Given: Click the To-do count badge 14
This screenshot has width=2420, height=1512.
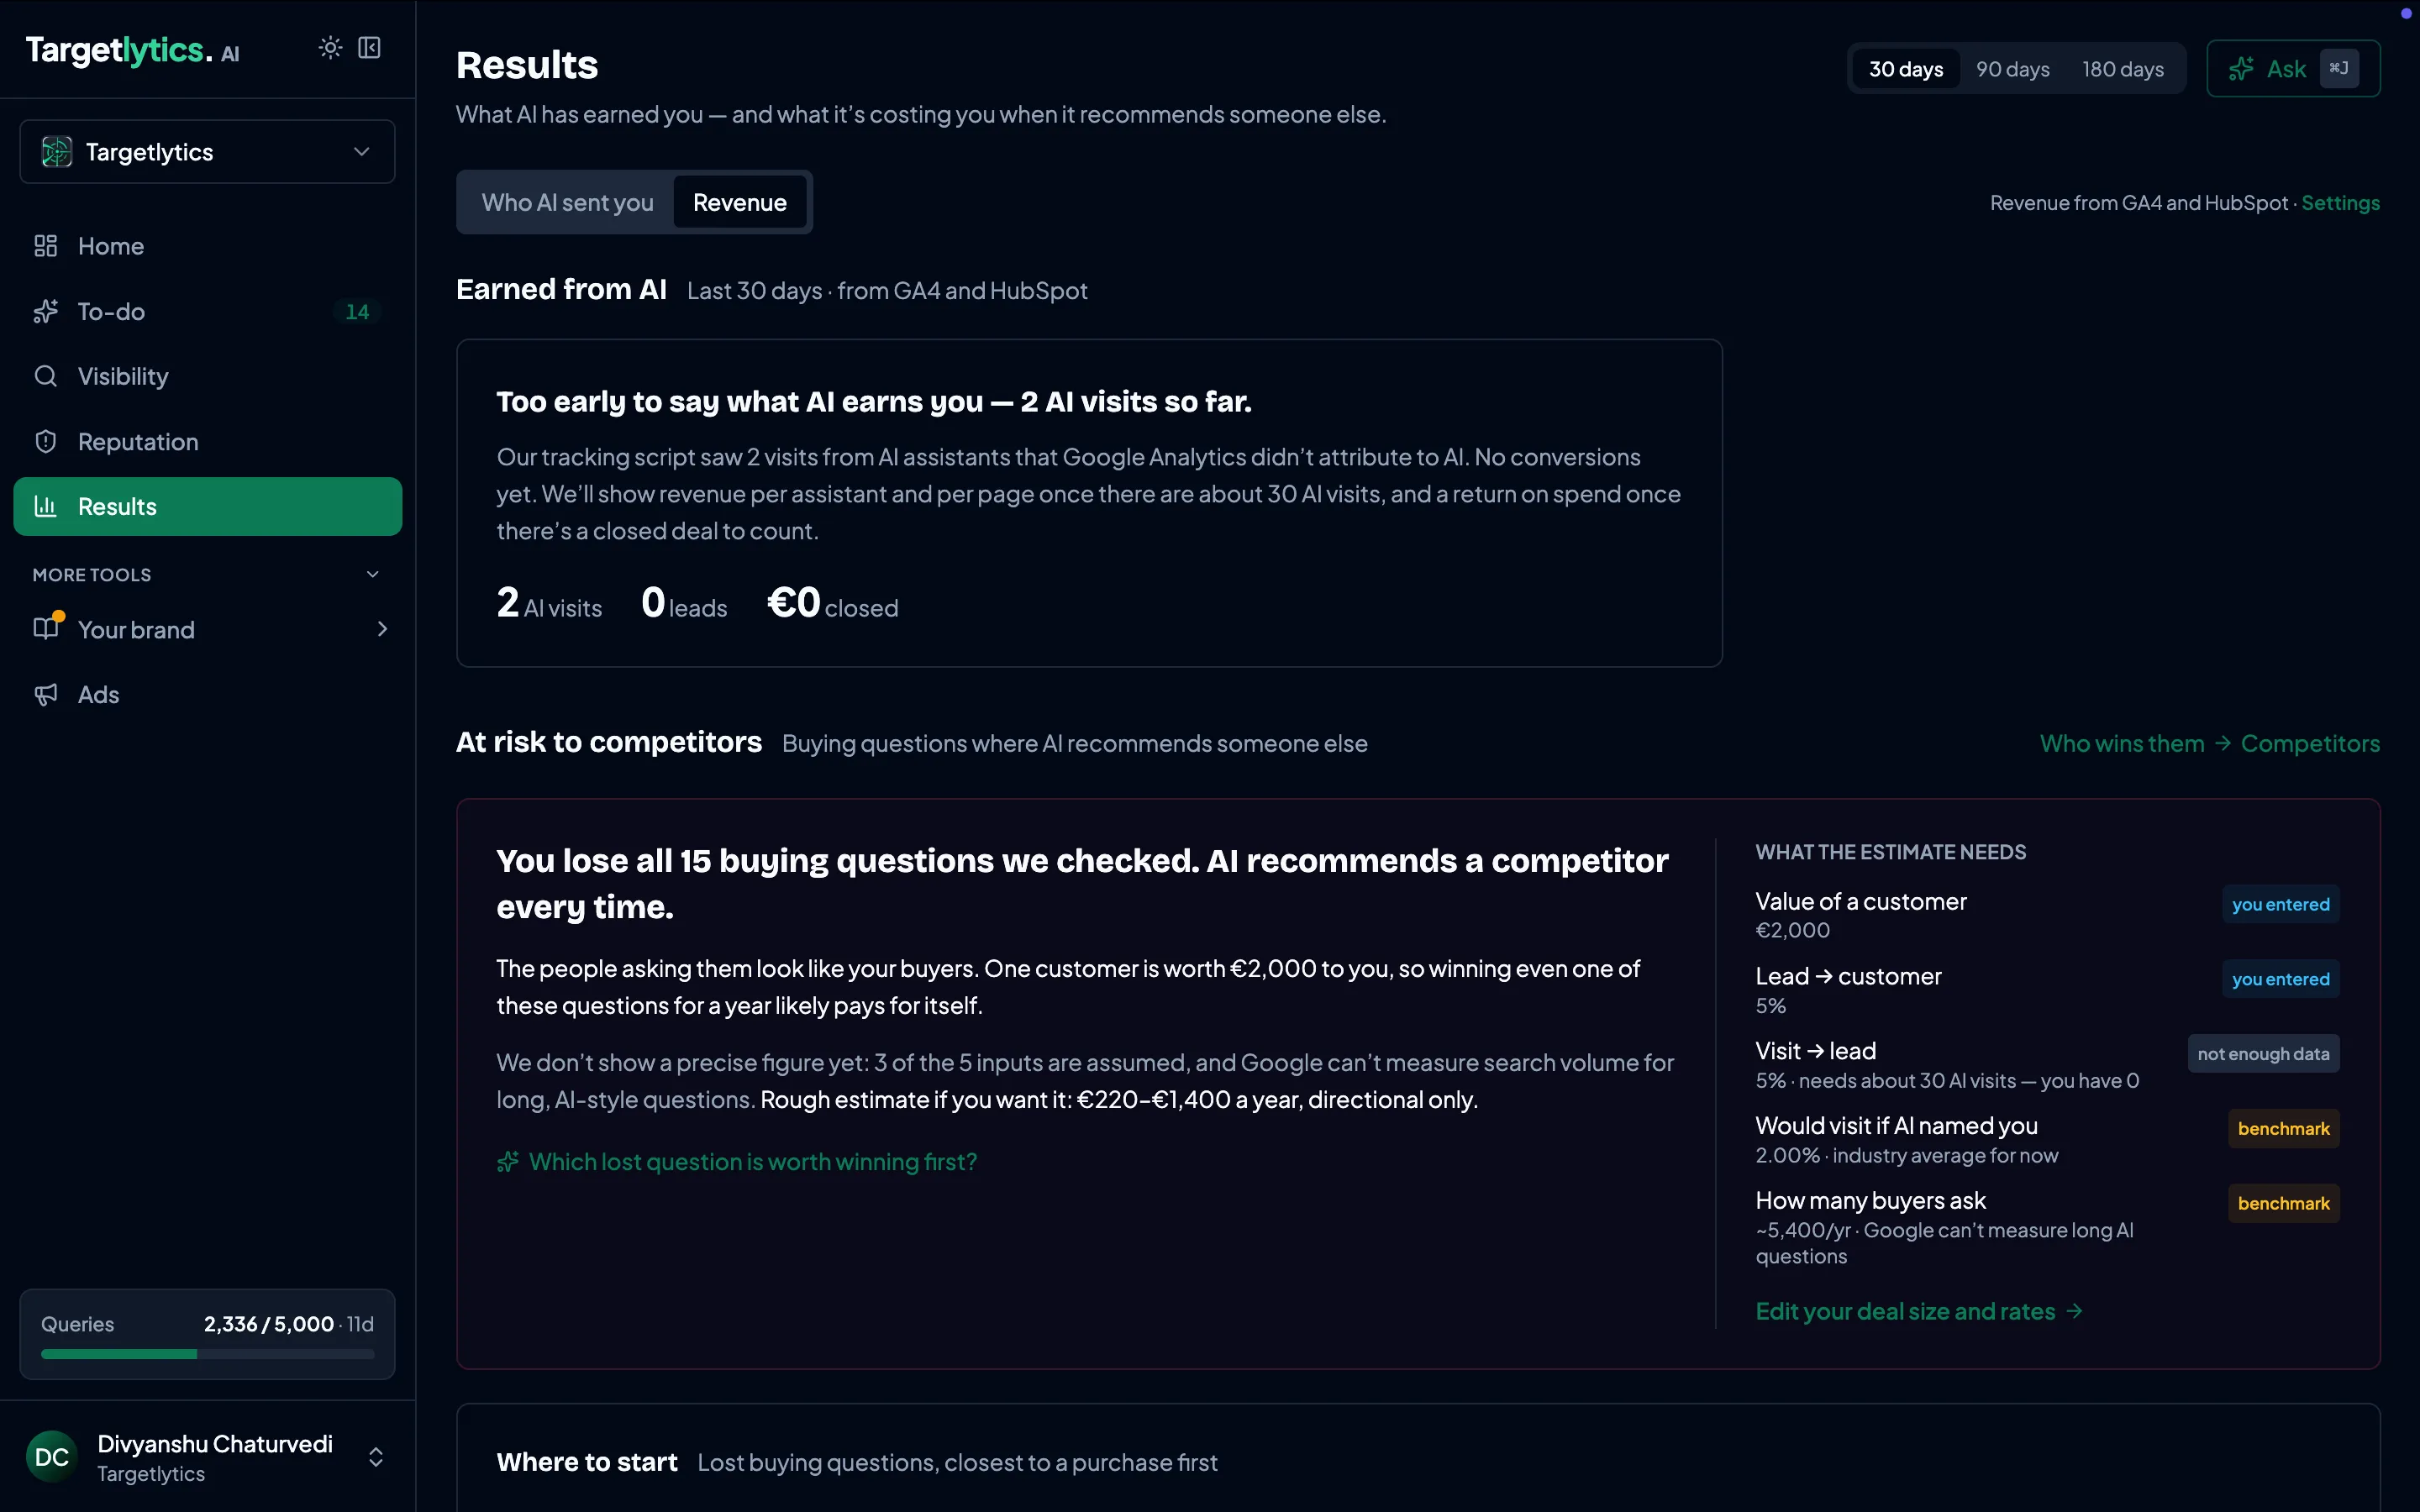Looking at the screenshot, I should pyautogui.click(x=357, y=312).
